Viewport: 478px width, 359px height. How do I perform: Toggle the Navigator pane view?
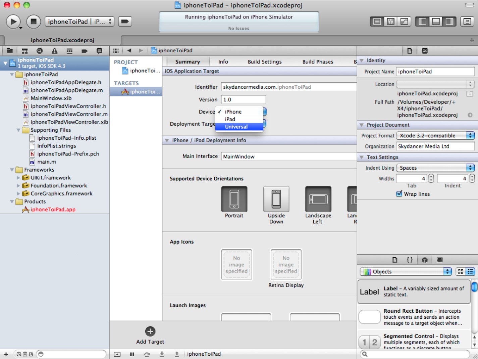tap(422, 21)
